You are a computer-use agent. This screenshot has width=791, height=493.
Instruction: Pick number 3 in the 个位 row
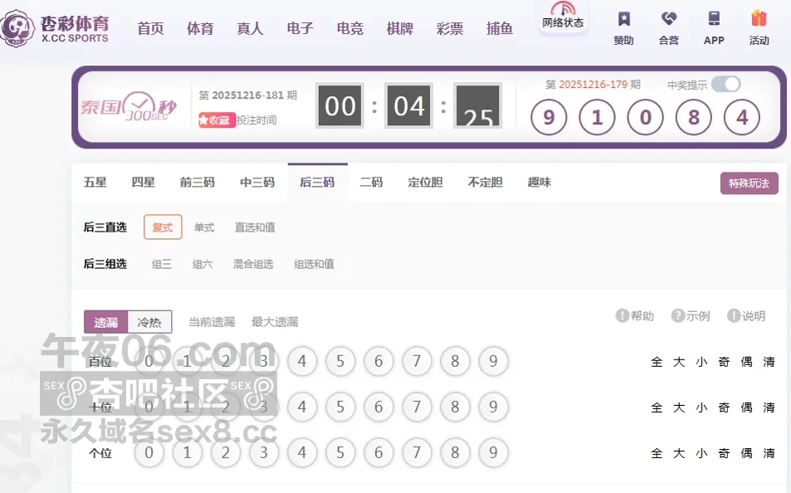coord(263,452)
